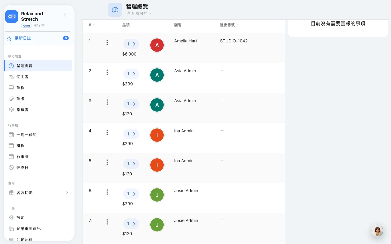This screenshot has width=391, height=244.
Task: Sort by the 顧客 column header
Action: coord(180,25)
